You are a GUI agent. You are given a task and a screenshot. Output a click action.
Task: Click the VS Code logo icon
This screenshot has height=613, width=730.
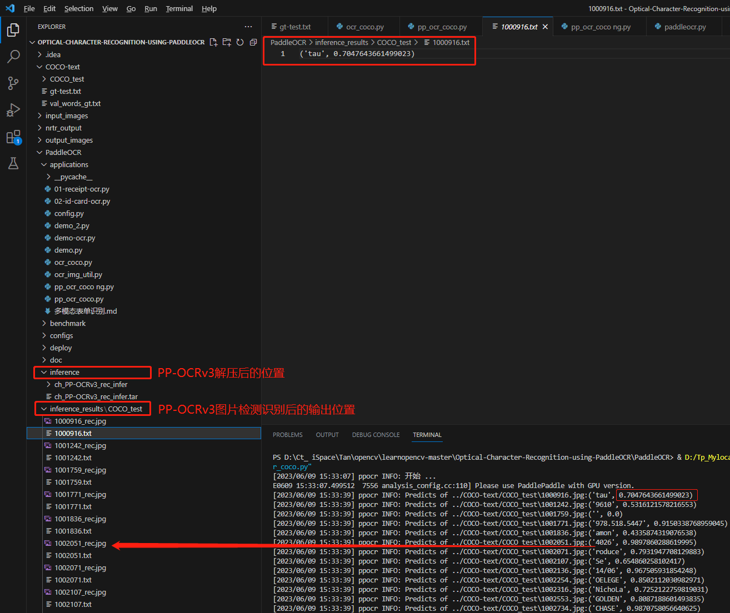10,8
